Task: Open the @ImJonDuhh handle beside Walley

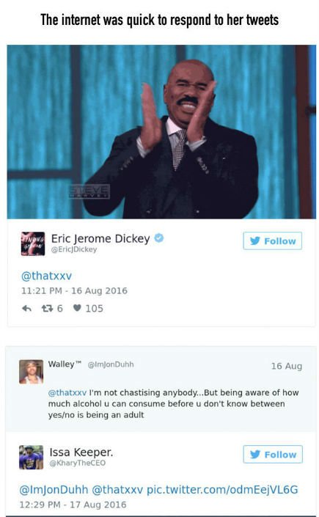Action: click(111, 364)
